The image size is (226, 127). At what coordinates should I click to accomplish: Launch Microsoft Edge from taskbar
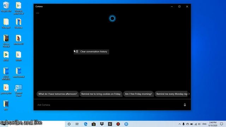pos(85,124)
